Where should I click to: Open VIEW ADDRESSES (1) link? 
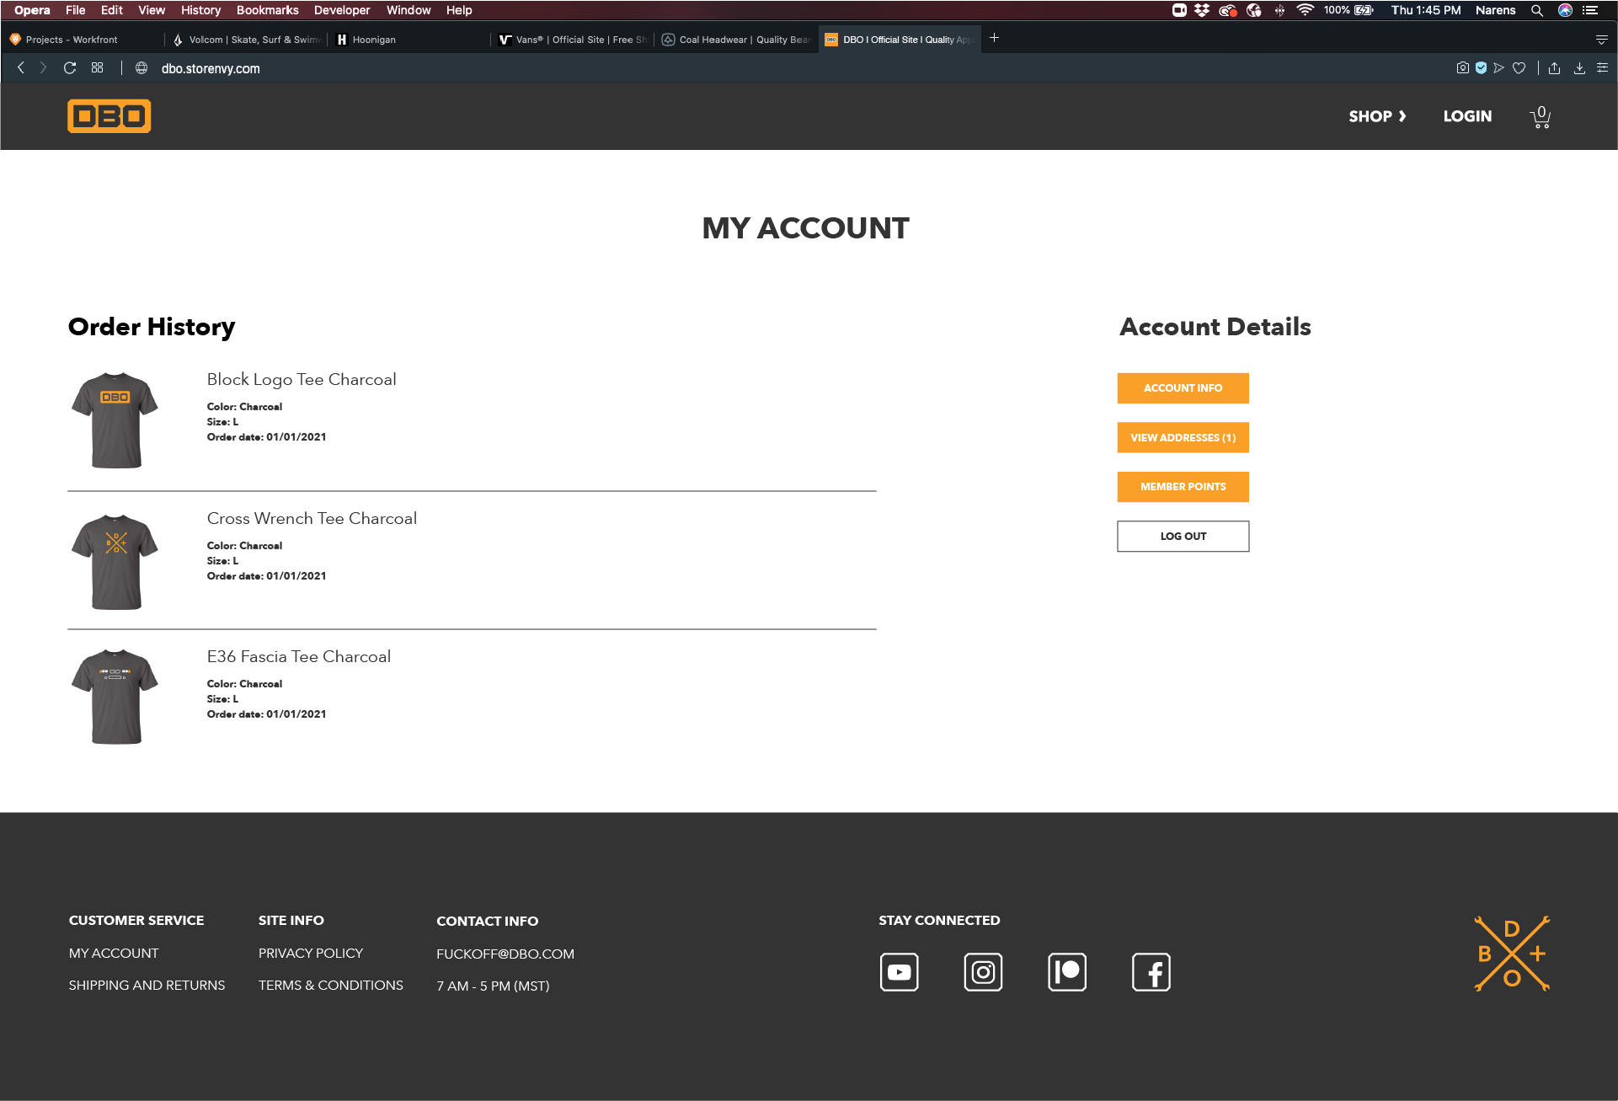point(1183,437)
